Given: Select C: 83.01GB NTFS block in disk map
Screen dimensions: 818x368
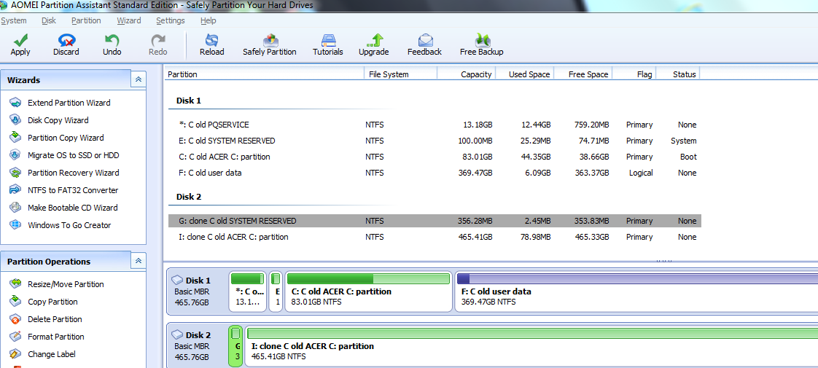Looking at the screenshot, I should click(368, 291).
